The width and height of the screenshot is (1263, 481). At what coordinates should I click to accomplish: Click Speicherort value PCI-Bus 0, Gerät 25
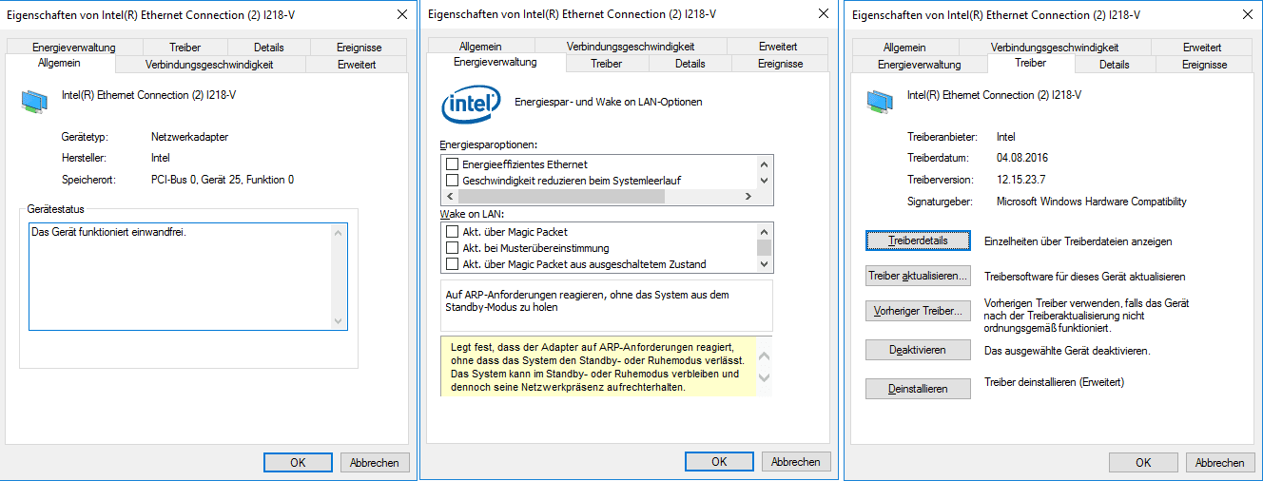(223, 180)
